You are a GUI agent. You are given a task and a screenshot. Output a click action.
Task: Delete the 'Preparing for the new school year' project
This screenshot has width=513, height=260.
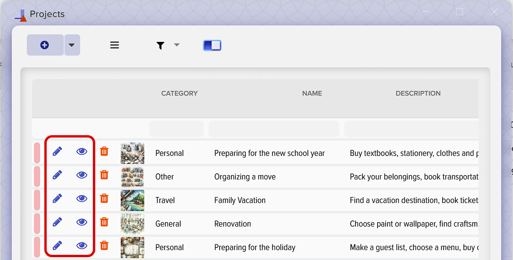(x=104, y=151)
